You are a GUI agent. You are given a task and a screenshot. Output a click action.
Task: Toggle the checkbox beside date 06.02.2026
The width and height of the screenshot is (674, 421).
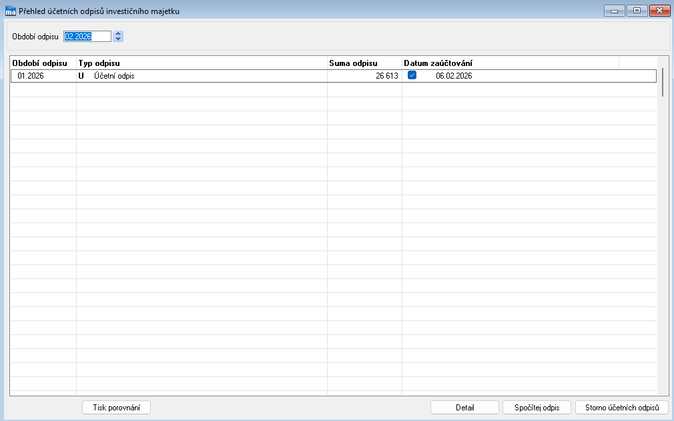click(x=412, y=75)
